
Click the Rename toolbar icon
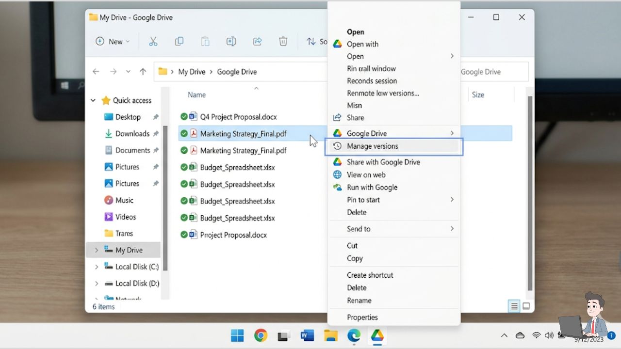pos(231,42)
